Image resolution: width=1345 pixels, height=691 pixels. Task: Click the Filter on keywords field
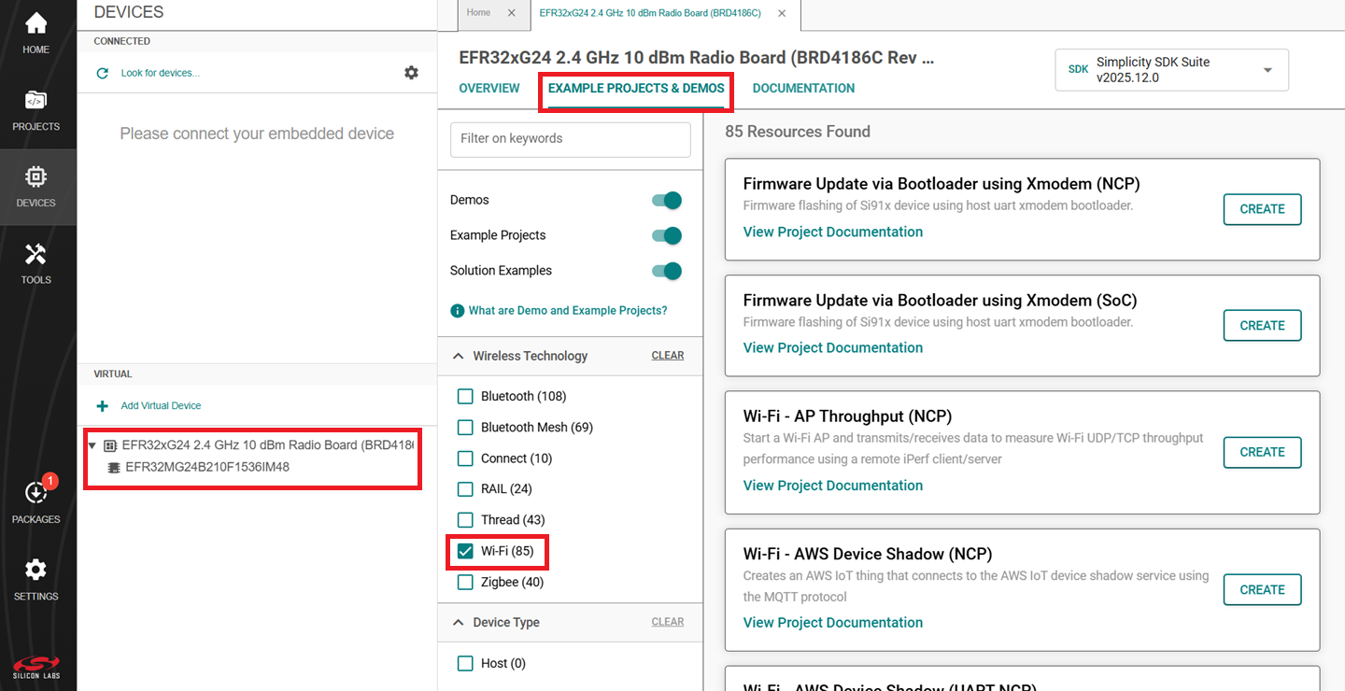(x=571, y=139)
